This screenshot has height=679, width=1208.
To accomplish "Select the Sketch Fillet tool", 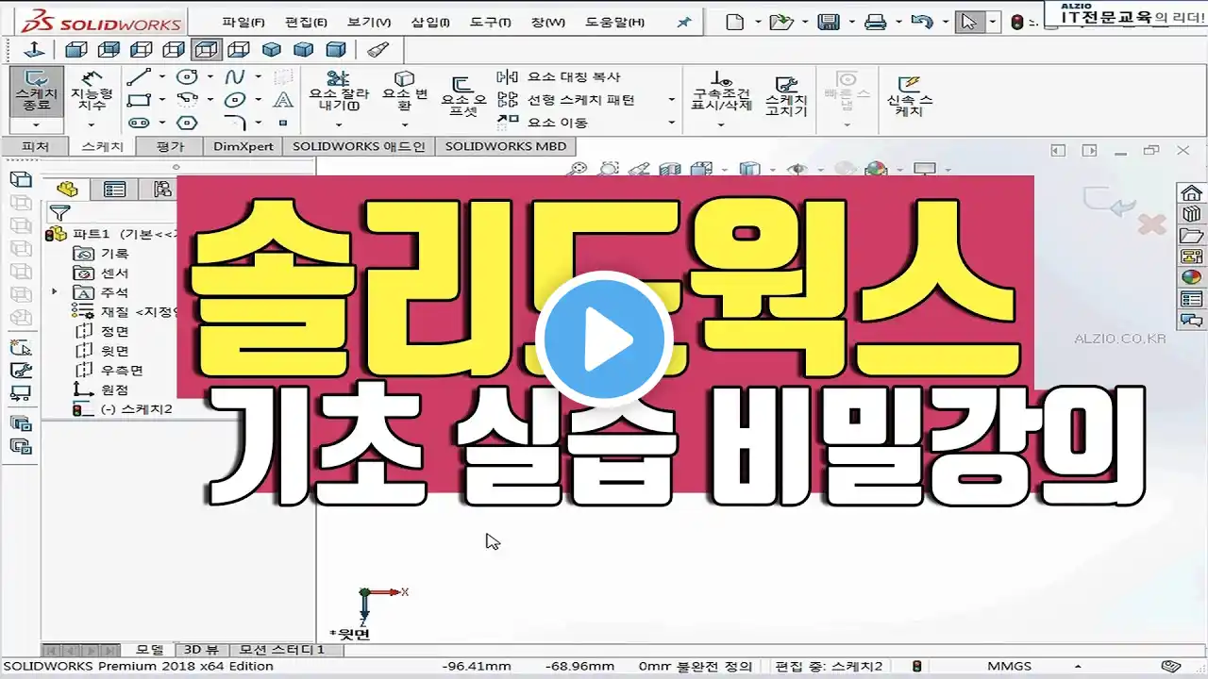I will 235,123.
